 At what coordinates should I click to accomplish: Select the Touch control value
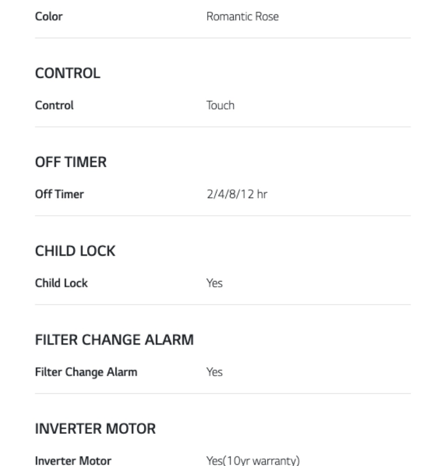(220, 105)
